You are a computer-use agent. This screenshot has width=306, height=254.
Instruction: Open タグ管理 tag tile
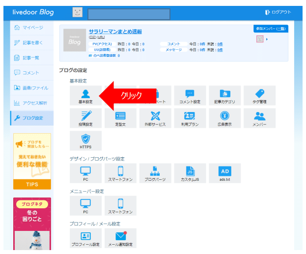point(259,95)
